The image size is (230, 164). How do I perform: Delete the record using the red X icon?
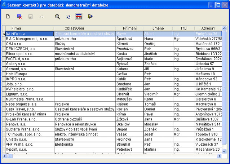(19, 17)
